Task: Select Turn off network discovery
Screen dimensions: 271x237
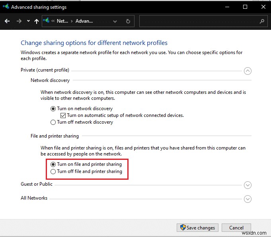Action: [53, 122]
